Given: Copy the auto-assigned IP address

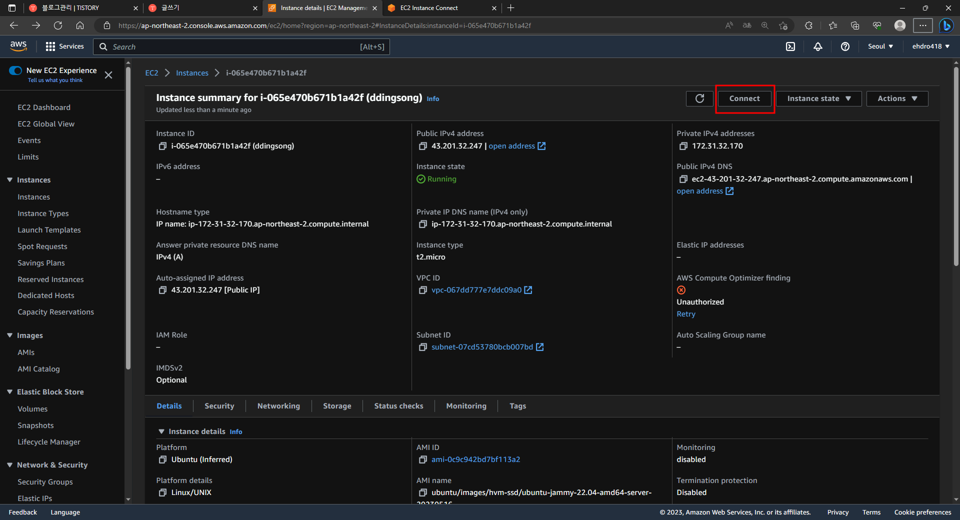Looking at the screenshot, I should [162, 290].
